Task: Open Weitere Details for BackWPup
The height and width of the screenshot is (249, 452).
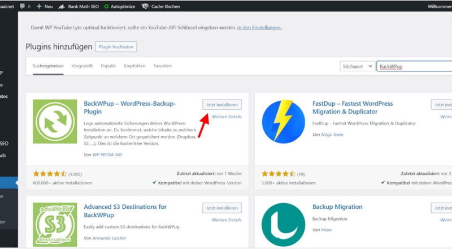Action: pyautogui.click(x=227, y=117)
